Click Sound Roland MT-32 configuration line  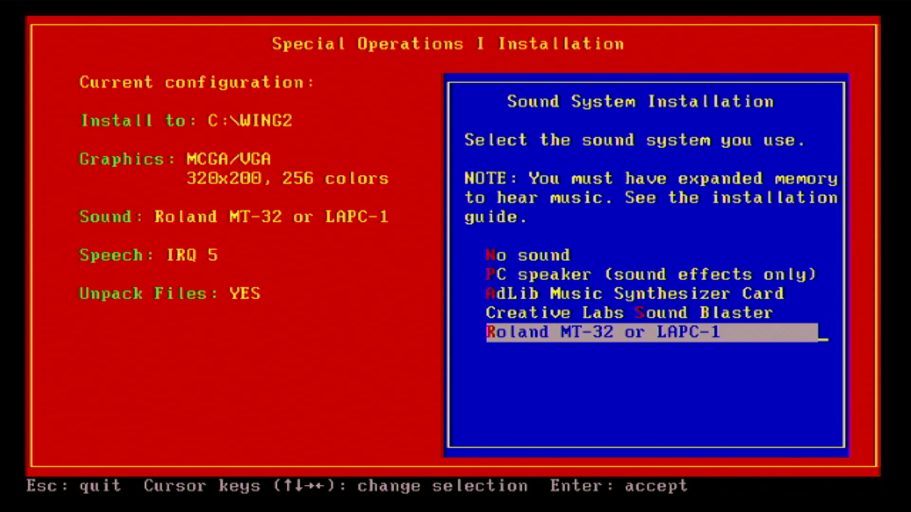click(233, 217)
